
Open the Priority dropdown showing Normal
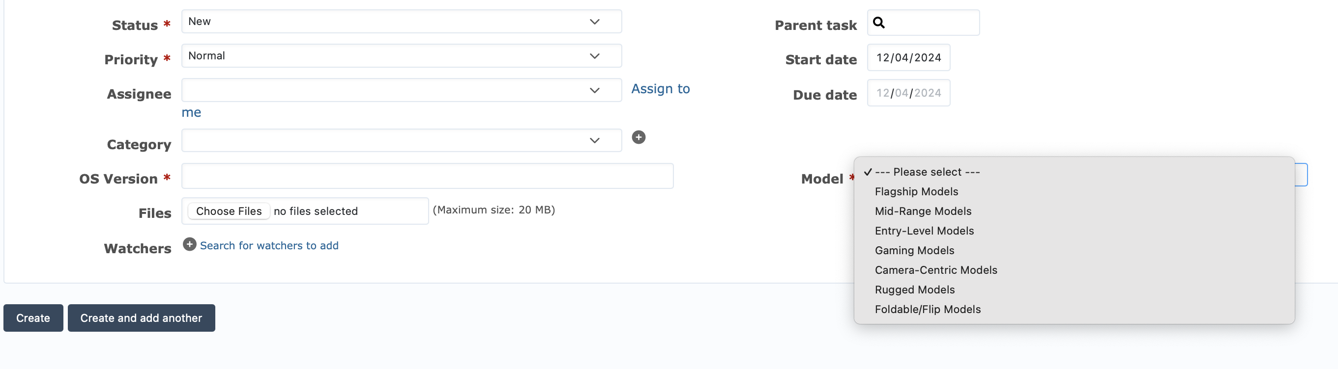coord(594,55)
